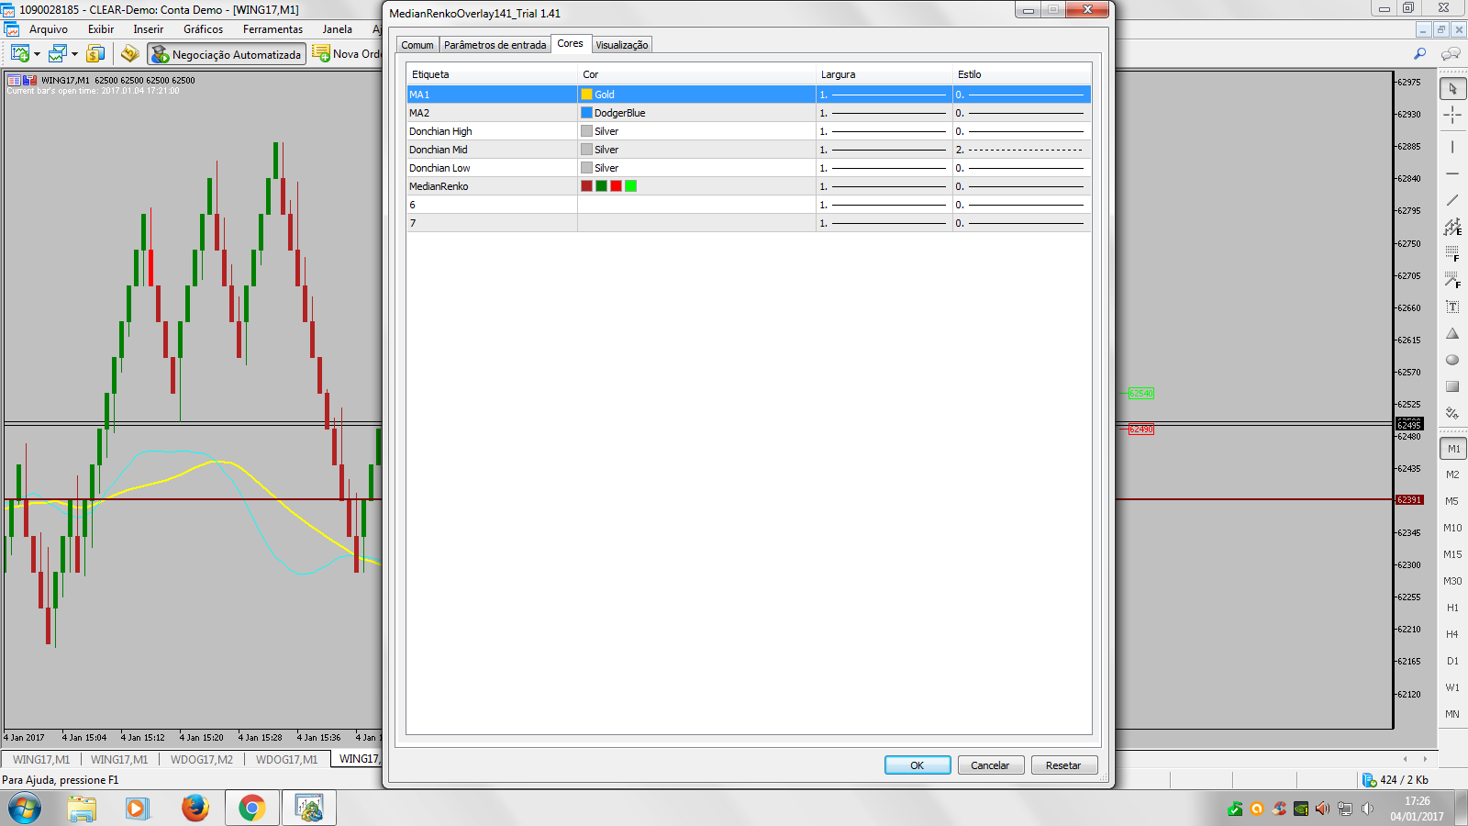Switch chart to M5 timeframe
The image size is (1468, 826).
1452,502
